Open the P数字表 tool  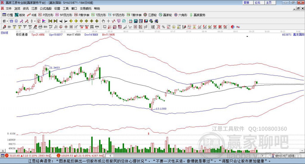pyautogui.click(x=82, y=15)
